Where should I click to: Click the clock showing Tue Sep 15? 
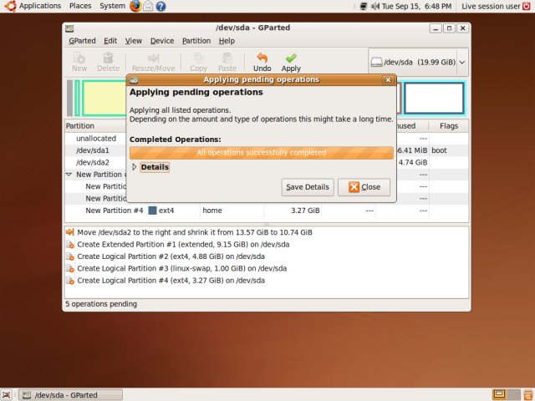click(x=416, y=6)
